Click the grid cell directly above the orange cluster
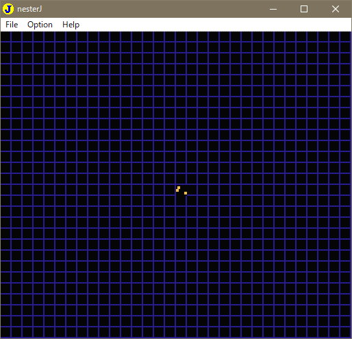 (181, 179)
